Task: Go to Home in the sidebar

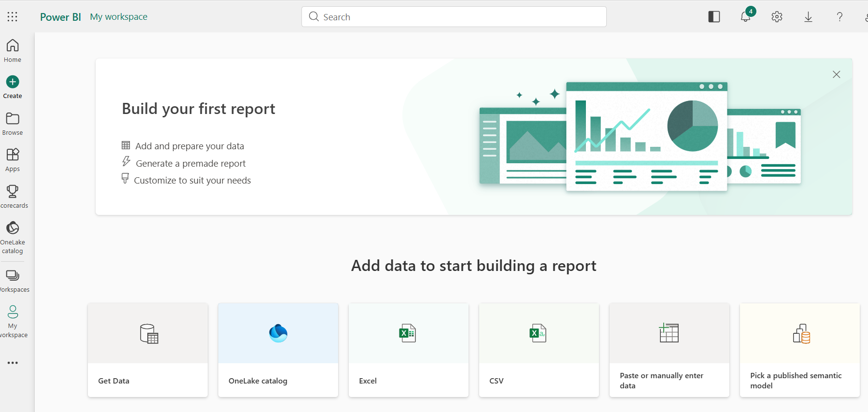Action: click(x=13, y=51)
